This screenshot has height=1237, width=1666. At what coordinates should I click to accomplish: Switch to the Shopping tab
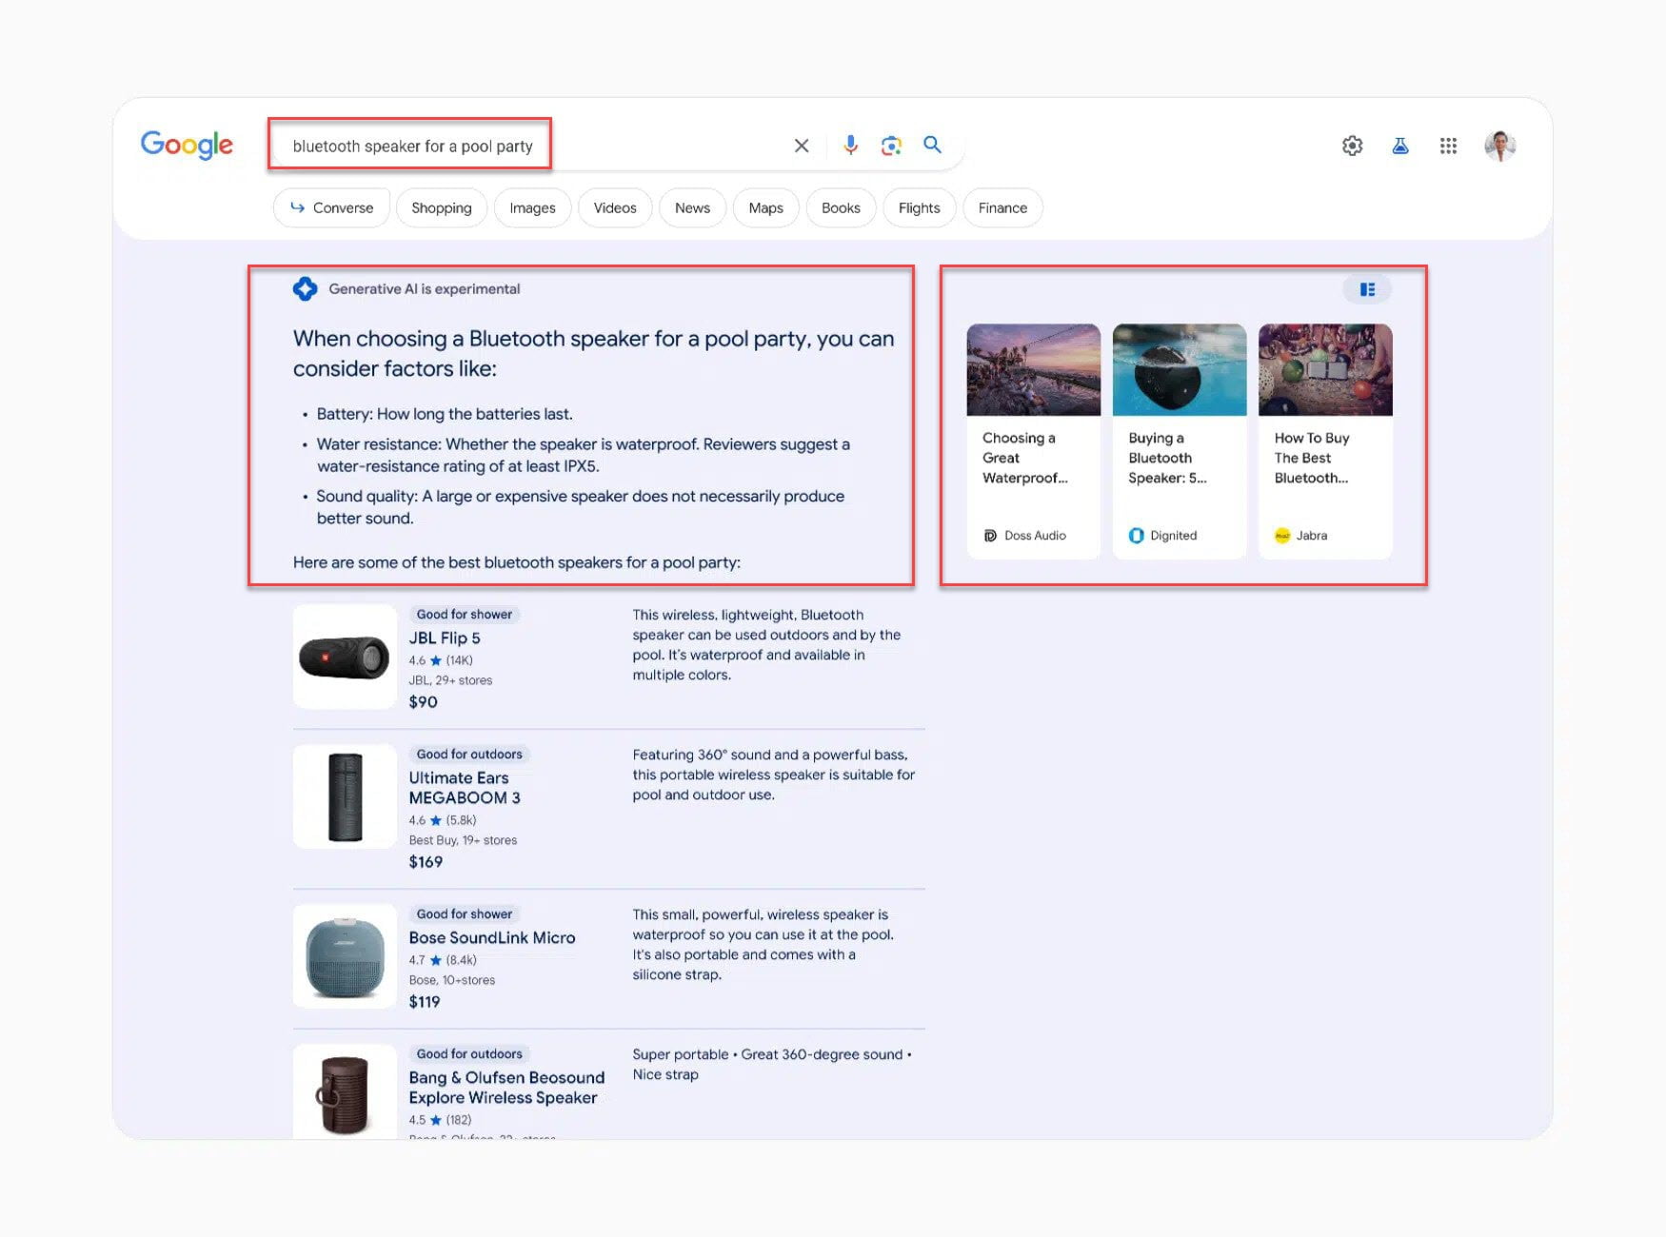[x=442, y=207]
